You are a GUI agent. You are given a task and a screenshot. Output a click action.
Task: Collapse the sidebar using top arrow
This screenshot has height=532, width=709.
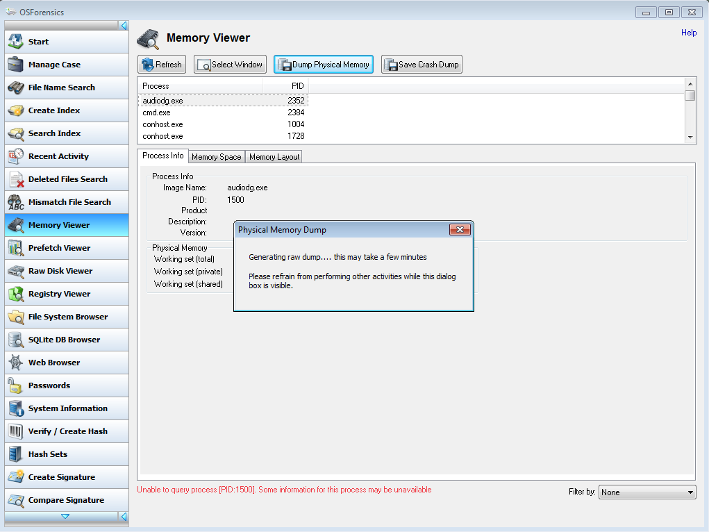(x=124, y=26)
